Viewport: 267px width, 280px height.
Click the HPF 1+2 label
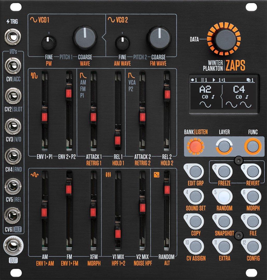pyautogui.click(x=118, y=263)
